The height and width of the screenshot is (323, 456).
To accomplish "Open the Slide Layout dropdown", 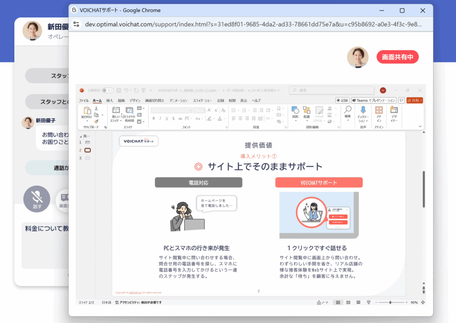I will pos(141,109).
